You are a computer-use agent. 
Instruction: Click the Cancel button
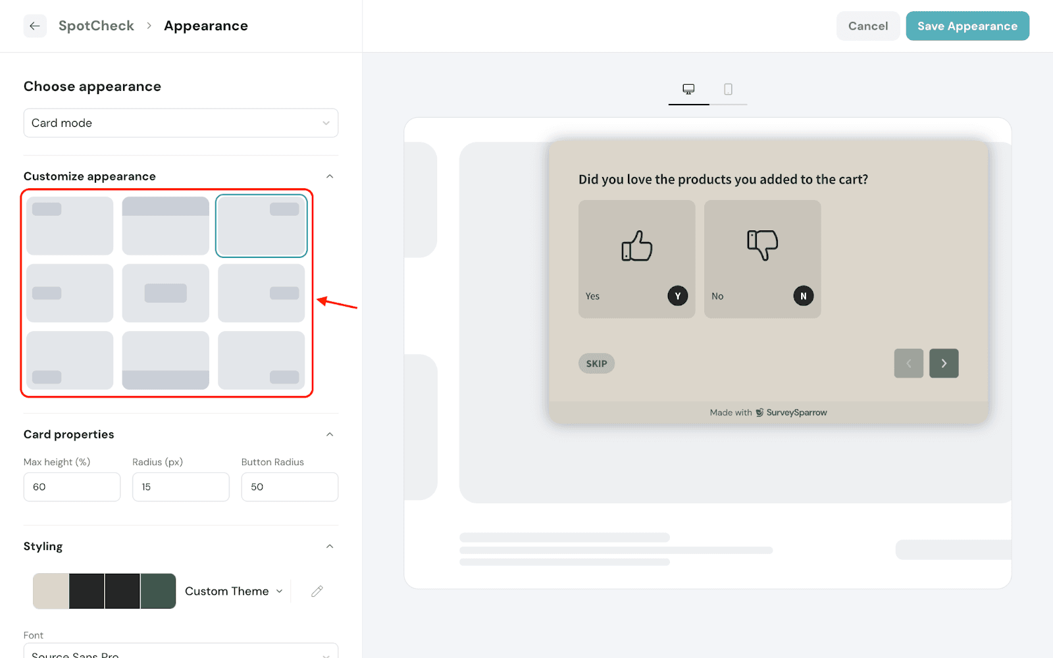click(x=867, y=26)
